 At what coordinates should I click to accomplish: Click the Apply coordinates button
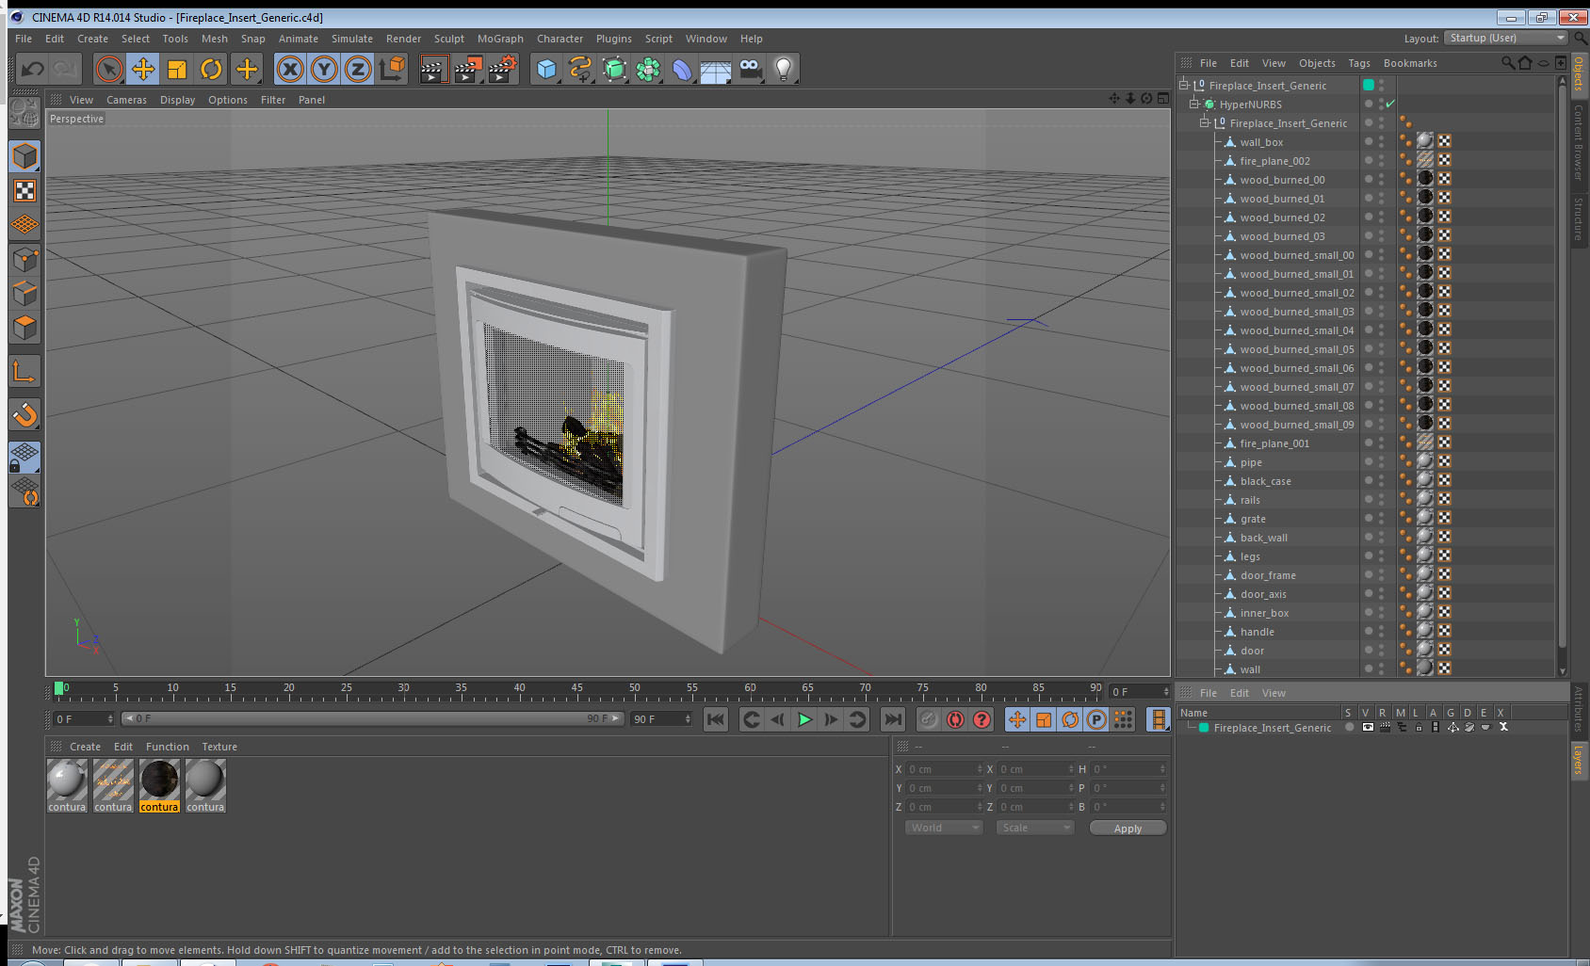(1128, 829)
